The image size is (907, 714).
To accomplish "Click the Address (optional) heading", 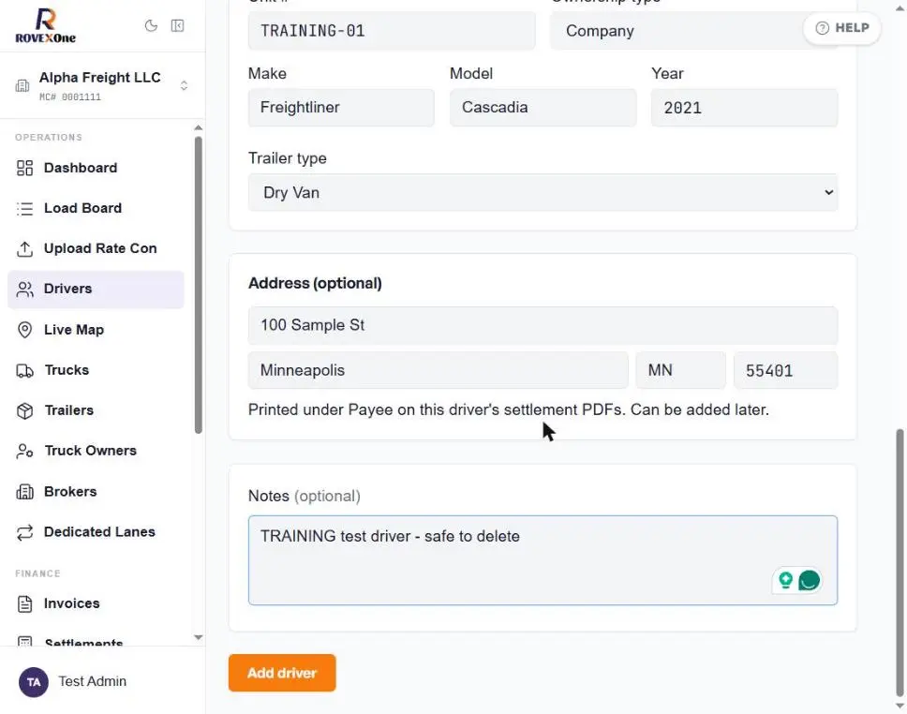I will (315, 284).
